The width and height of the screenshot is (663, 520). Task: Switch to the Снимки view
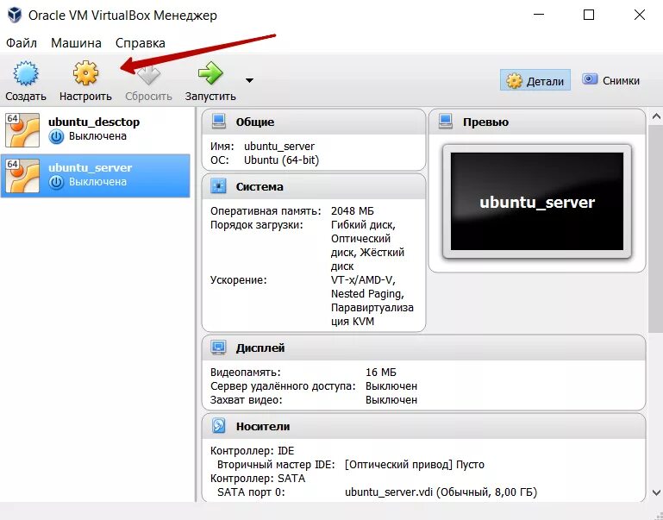tap(610, 80)
